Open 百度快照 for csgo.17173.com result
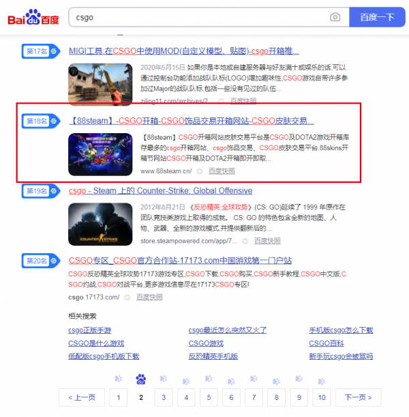 click(x=149, y=297)
